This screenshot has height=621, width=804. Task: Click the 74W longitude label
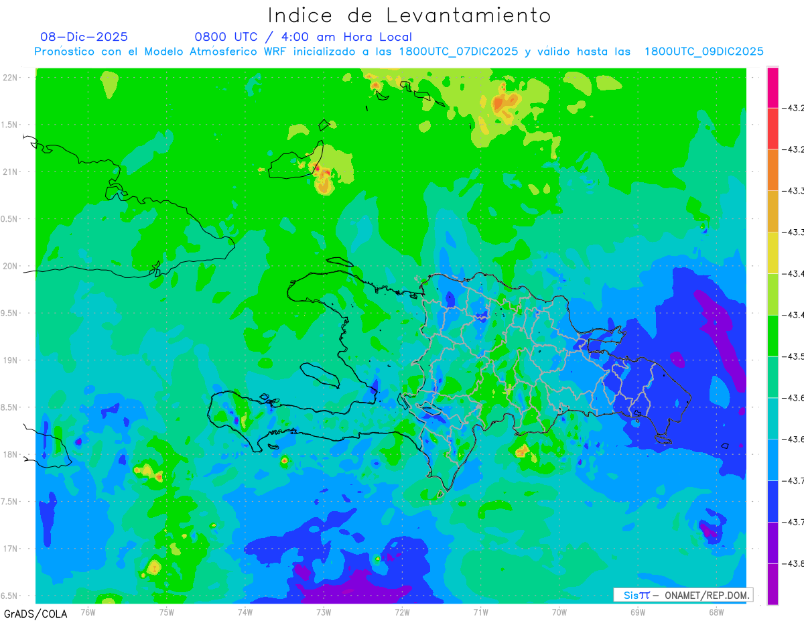245,612
